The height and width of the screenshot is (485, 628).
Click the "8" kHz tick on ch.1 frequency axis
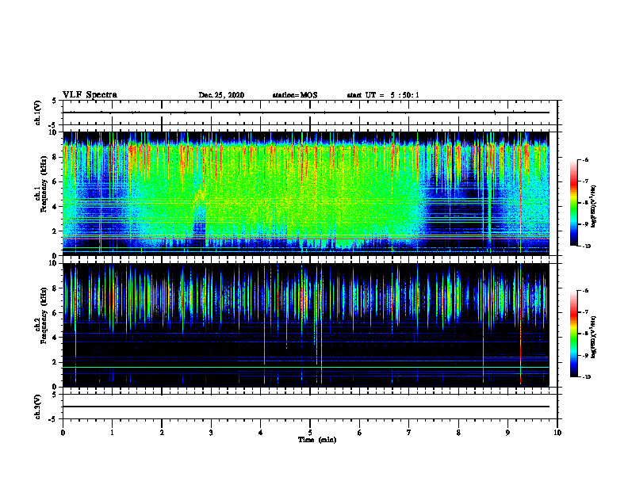tap(56, 157)
